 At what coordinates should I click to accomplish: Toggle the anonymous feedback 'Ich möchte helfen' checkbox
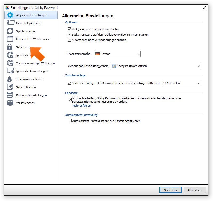(70, 100)
